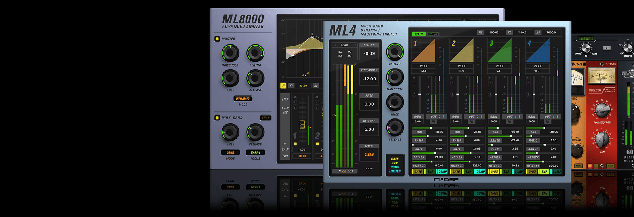Click the ML8000 multi-band Release knob
Screen dimensions: 634x217
coord(255,132)
